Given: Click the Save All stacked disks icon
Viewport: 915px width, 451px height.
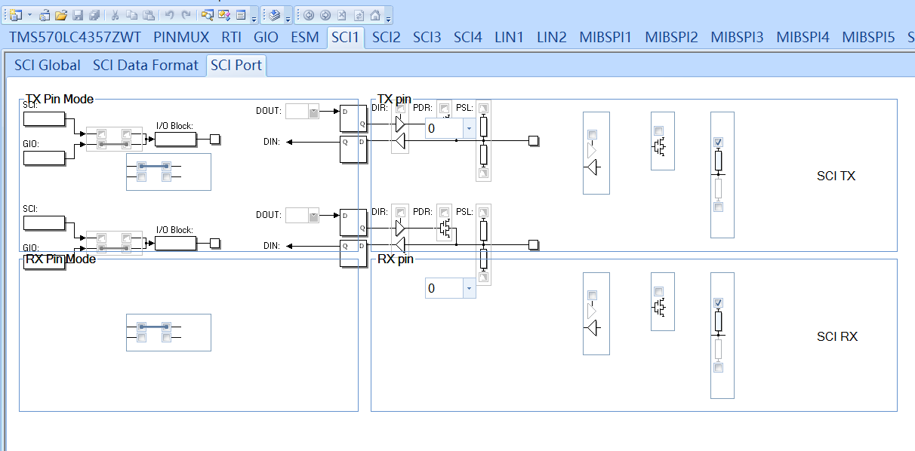Looking at the screenshot, I should tap(94, 14).
